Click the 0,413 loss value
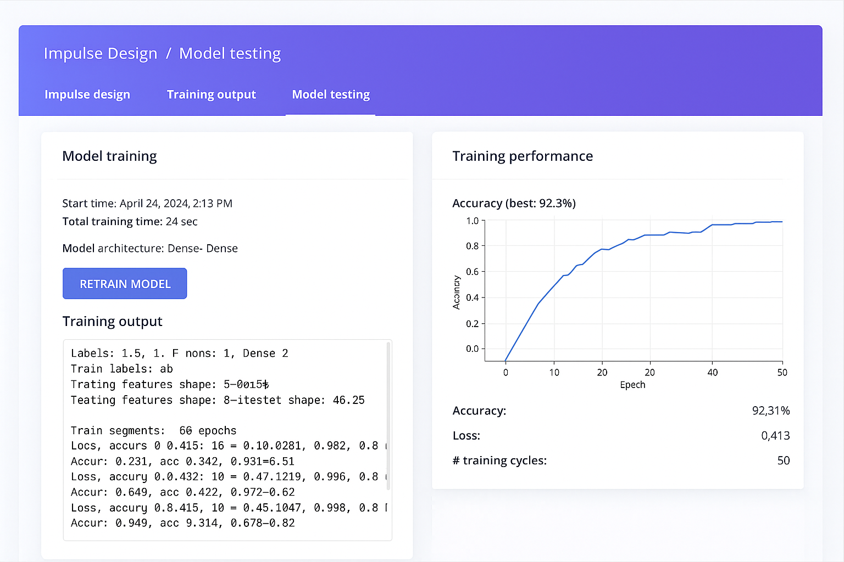This screenshot has width=844, height=562. point(775,436)
